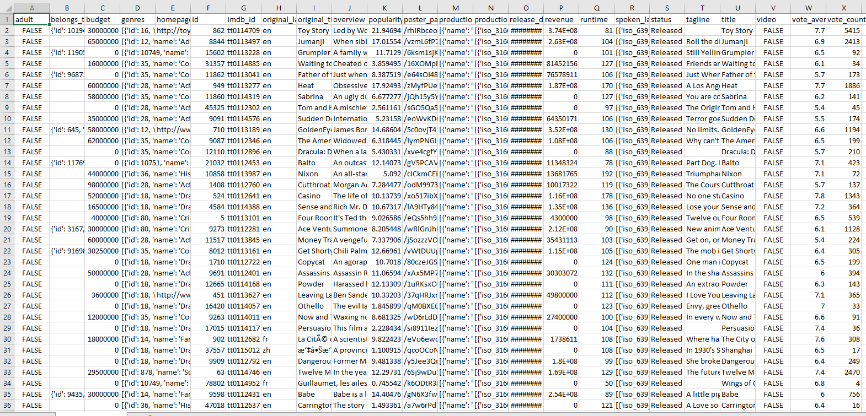The width and height of the screenshot is (866, 416).
Task: Select the "imdb_id" header cell
Action: [x=244, y=19]
